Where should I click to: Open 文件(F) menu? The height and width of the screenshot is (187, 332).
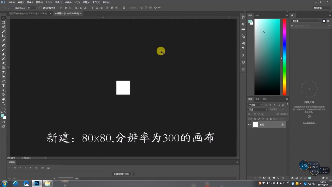coord(11,2)
